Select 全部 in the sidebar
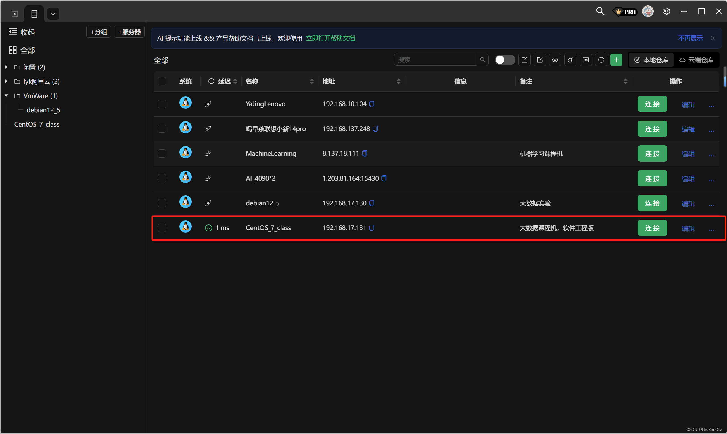 click(22, 50)
